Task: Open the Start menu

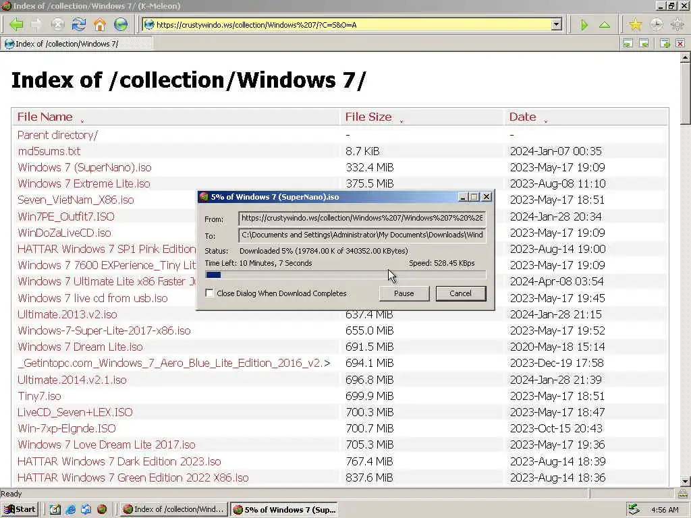Action: [x=20, y=509]
